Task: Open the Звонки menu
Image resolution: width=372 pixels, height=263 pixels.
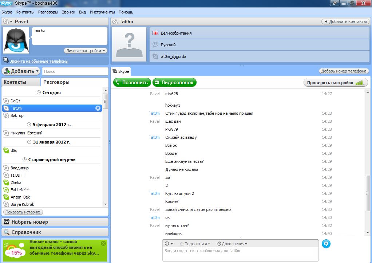Action: 68,12
